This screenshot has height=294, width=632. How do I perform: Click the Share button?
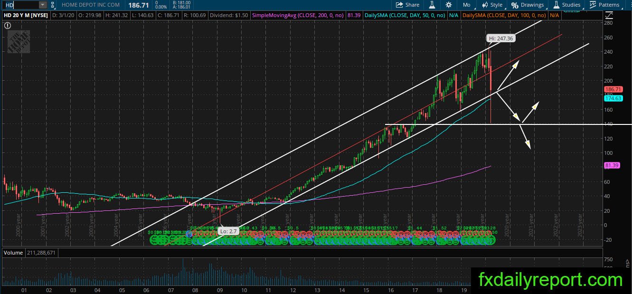[408, 5]
